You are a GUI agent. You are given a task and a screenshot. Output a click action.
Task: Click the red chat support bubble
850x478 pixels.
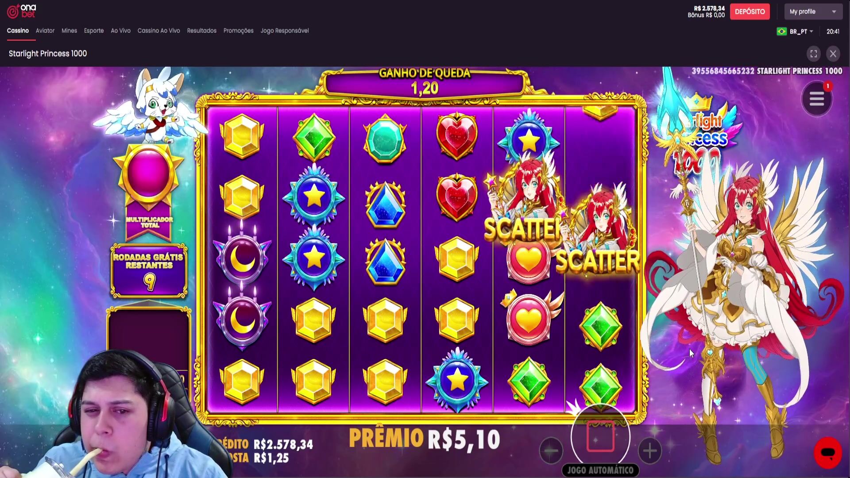point(827,453)
